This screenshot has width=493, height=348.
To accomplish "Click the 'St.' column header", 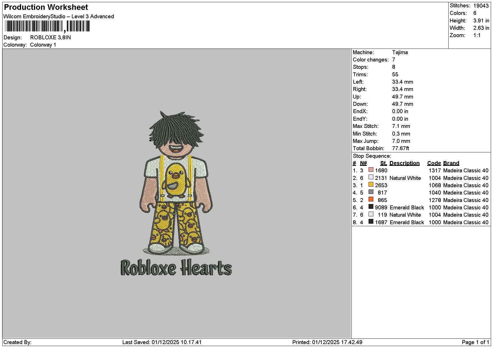I will coord(383,163).
